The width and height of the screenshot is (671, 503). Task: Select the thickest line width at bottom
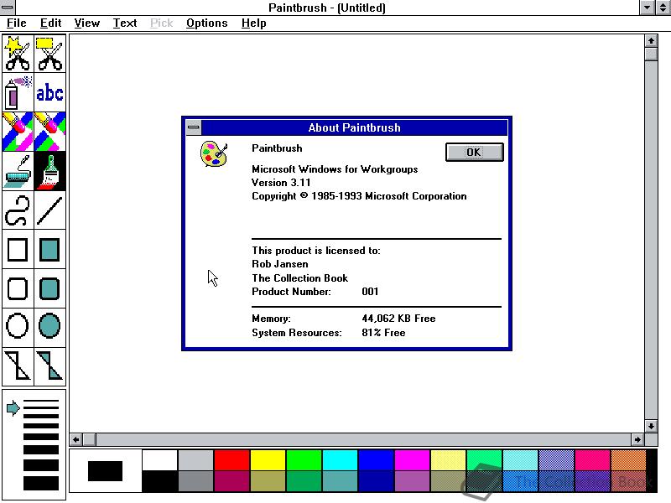40,484
